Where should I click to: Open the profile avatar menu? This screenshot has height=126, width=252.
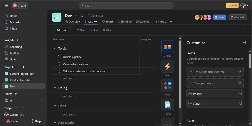point(245,5)
